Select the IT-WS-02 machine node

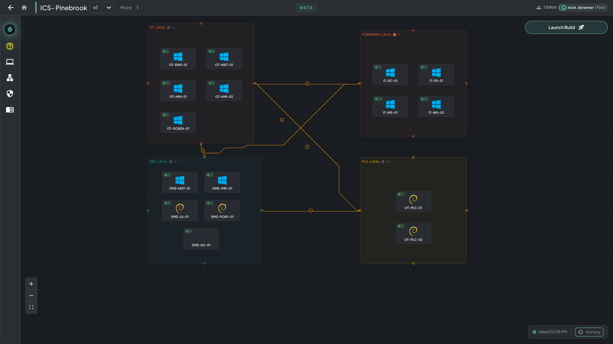pyautogui.click(x=436, y=106)
